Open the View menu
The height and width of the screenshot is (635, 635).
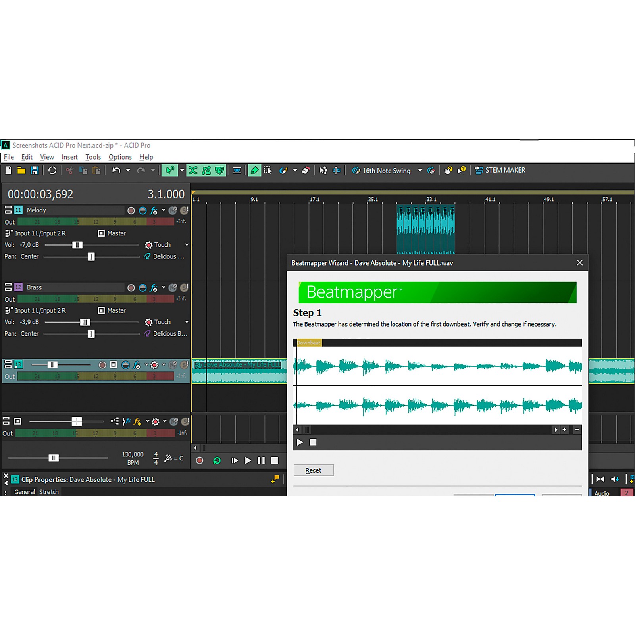coord(47,157)
